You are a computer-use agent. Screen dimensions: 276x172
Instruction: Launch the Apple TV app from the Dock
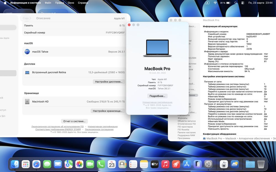pyautogui.click(x=155, y=165)
